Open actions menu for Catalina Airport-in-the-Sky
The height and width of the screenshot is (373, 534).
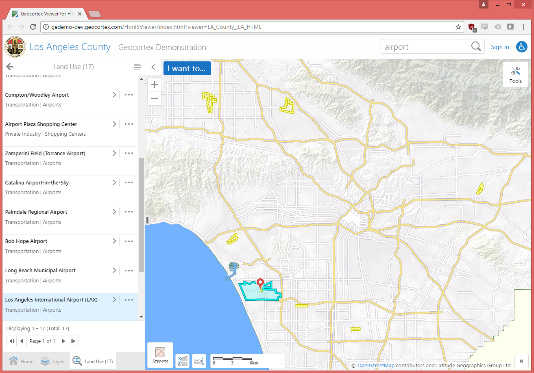(x=129, y=182)
